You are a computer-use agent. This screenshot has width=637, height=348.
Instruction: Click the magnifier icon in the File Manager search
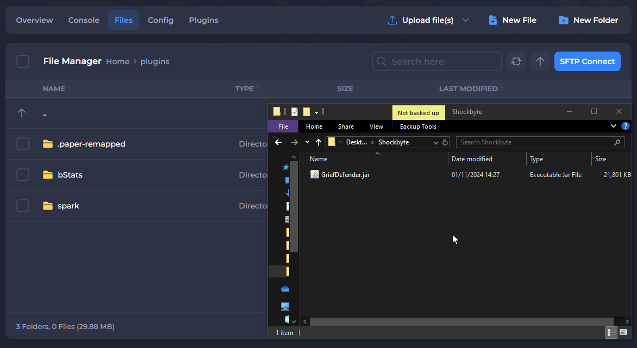[381, 61]
